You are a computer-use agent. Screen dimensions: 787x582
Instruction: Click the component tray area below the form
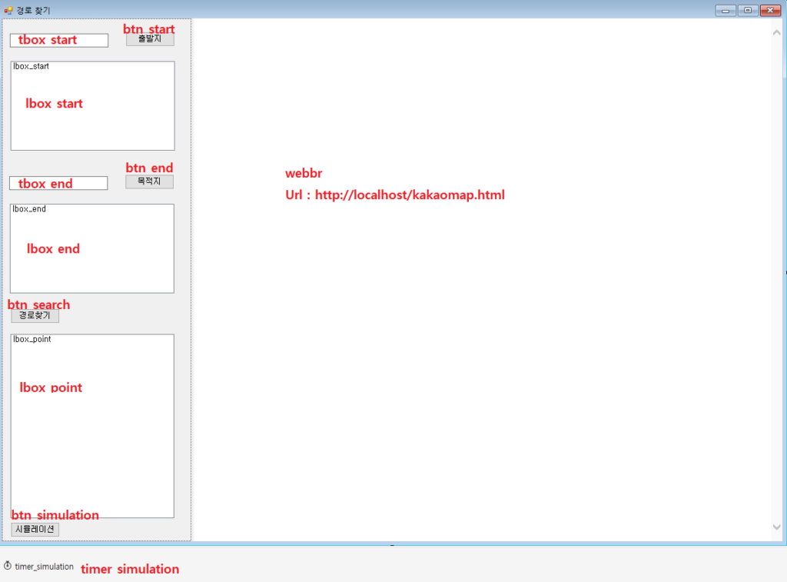(x=384, y=565)
